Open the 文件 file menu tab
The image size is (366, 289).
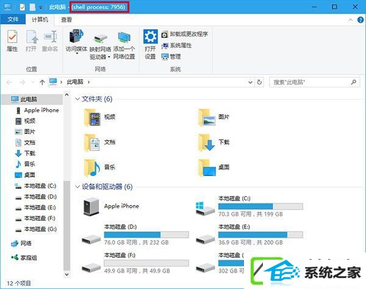coord(13,20)
